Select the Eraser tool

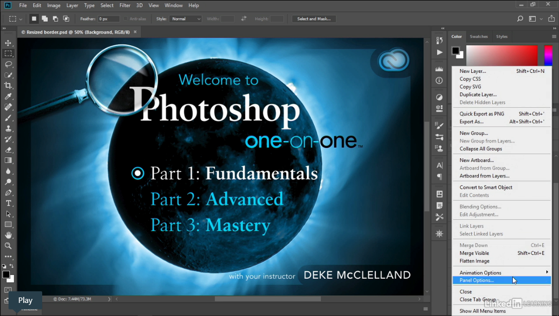[8, 150]
